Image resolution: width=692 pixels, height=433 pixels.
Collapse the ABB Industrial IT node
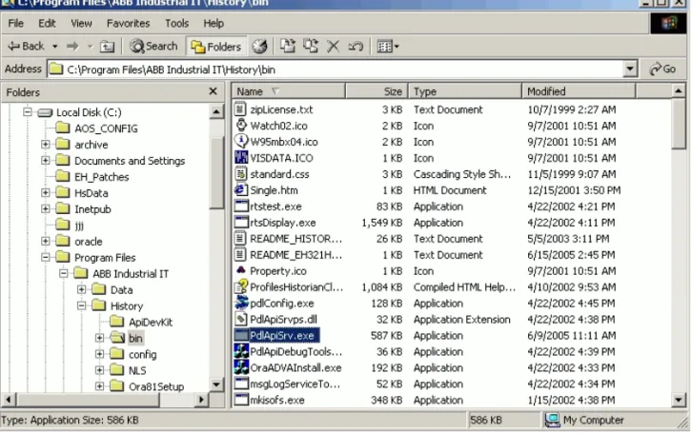64,273
